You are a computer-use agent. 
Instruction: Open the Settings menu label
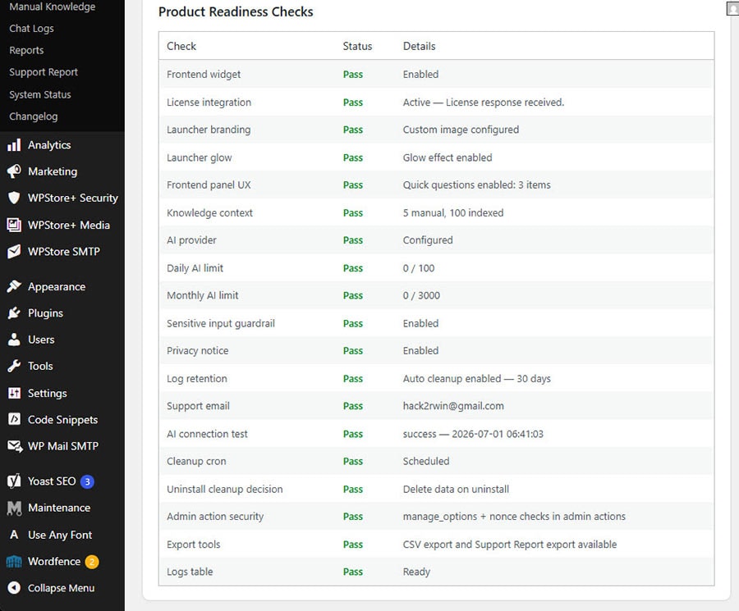pyautogui.click(x=47, y=393)
